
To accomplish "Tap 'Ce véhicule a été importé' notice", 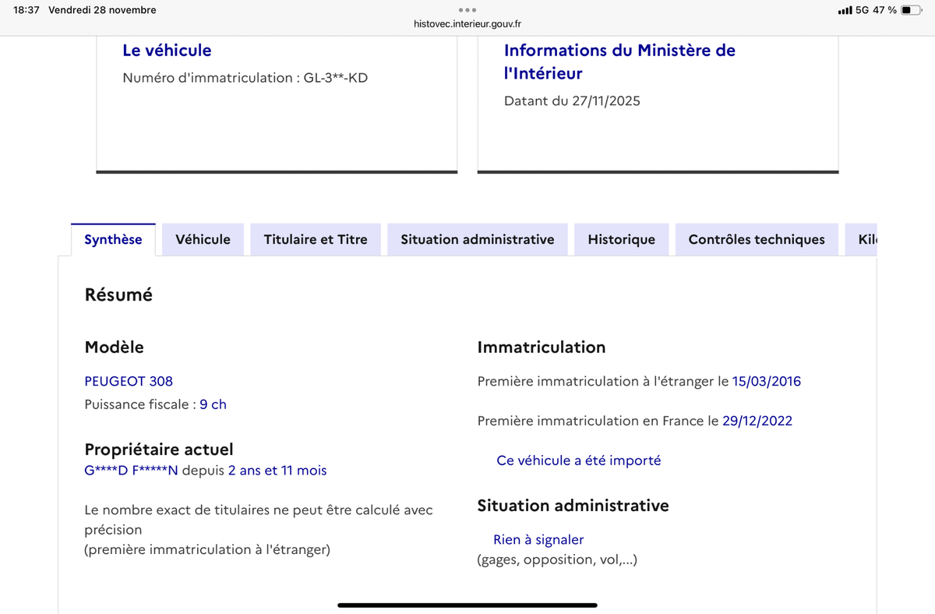I will 579,460.
